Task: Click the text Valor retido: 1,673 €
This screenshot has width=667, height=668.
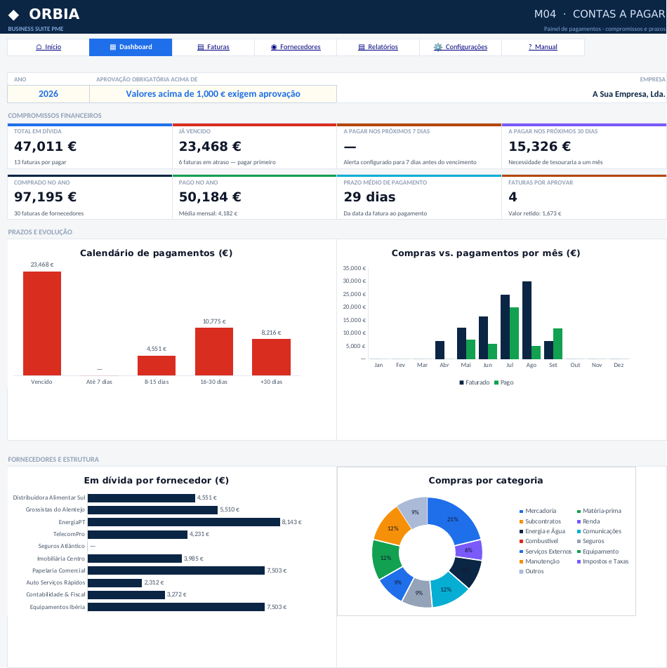Action: click(x=534, y=213)
